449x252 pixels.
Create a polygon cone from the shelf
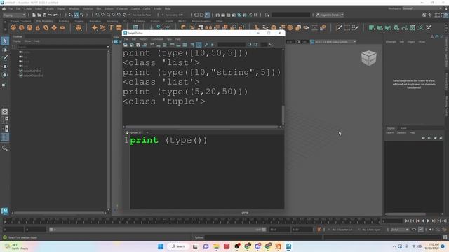click(x=37, y=28)
